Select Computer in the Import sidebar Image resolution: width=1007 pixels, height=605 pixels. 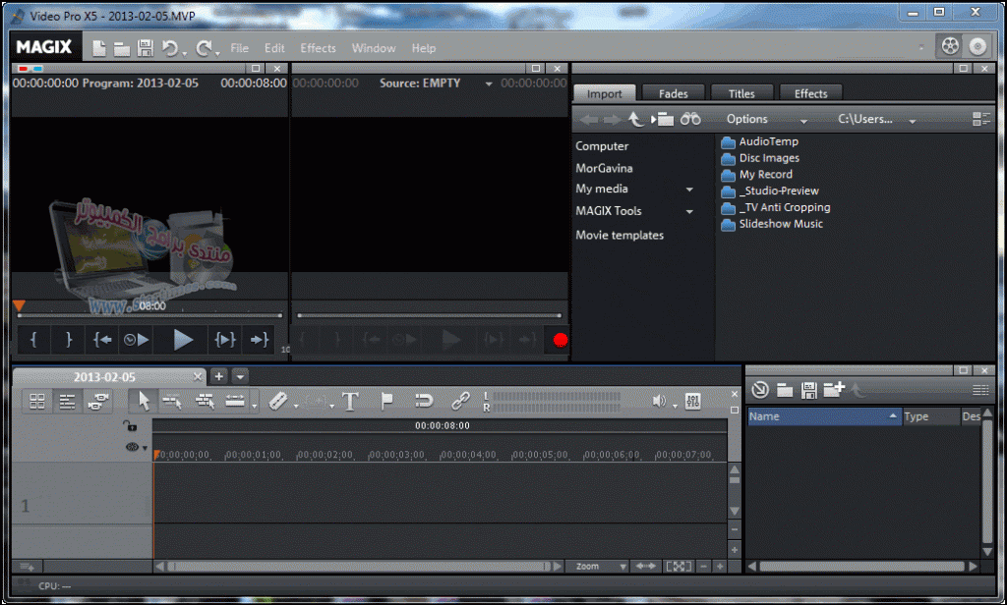click(602, 146)
